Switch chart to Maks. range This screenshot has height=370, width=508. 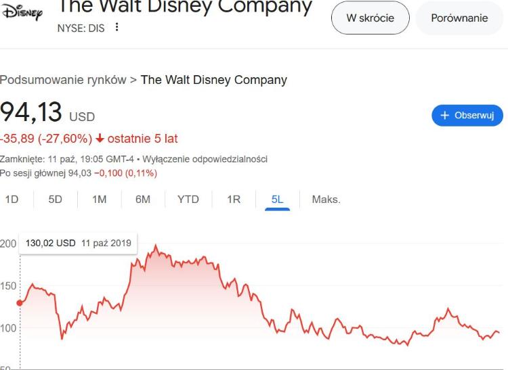pos(326,200)
